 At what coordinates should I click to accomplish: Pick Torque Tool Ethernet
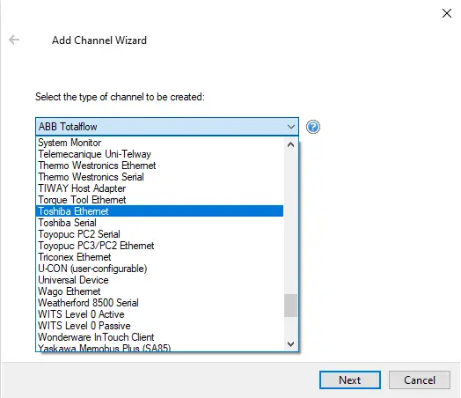click(x=159, y=200)
